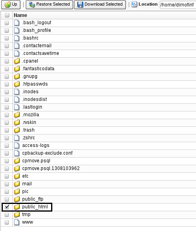Check the box for www
Screen dimensions: 196x231
pyautogui.click(x=6, y=222)
